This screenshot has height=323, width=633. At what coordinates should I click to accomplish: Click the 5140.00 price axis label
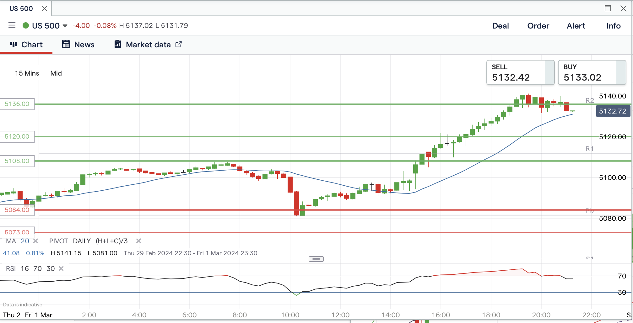(613, 96)
